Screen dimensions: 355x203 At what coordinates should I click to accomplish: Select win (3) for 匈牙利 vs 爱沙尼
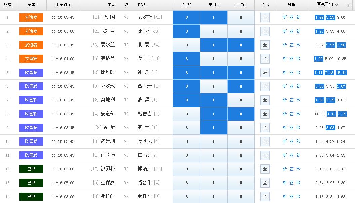click(187, 141)
